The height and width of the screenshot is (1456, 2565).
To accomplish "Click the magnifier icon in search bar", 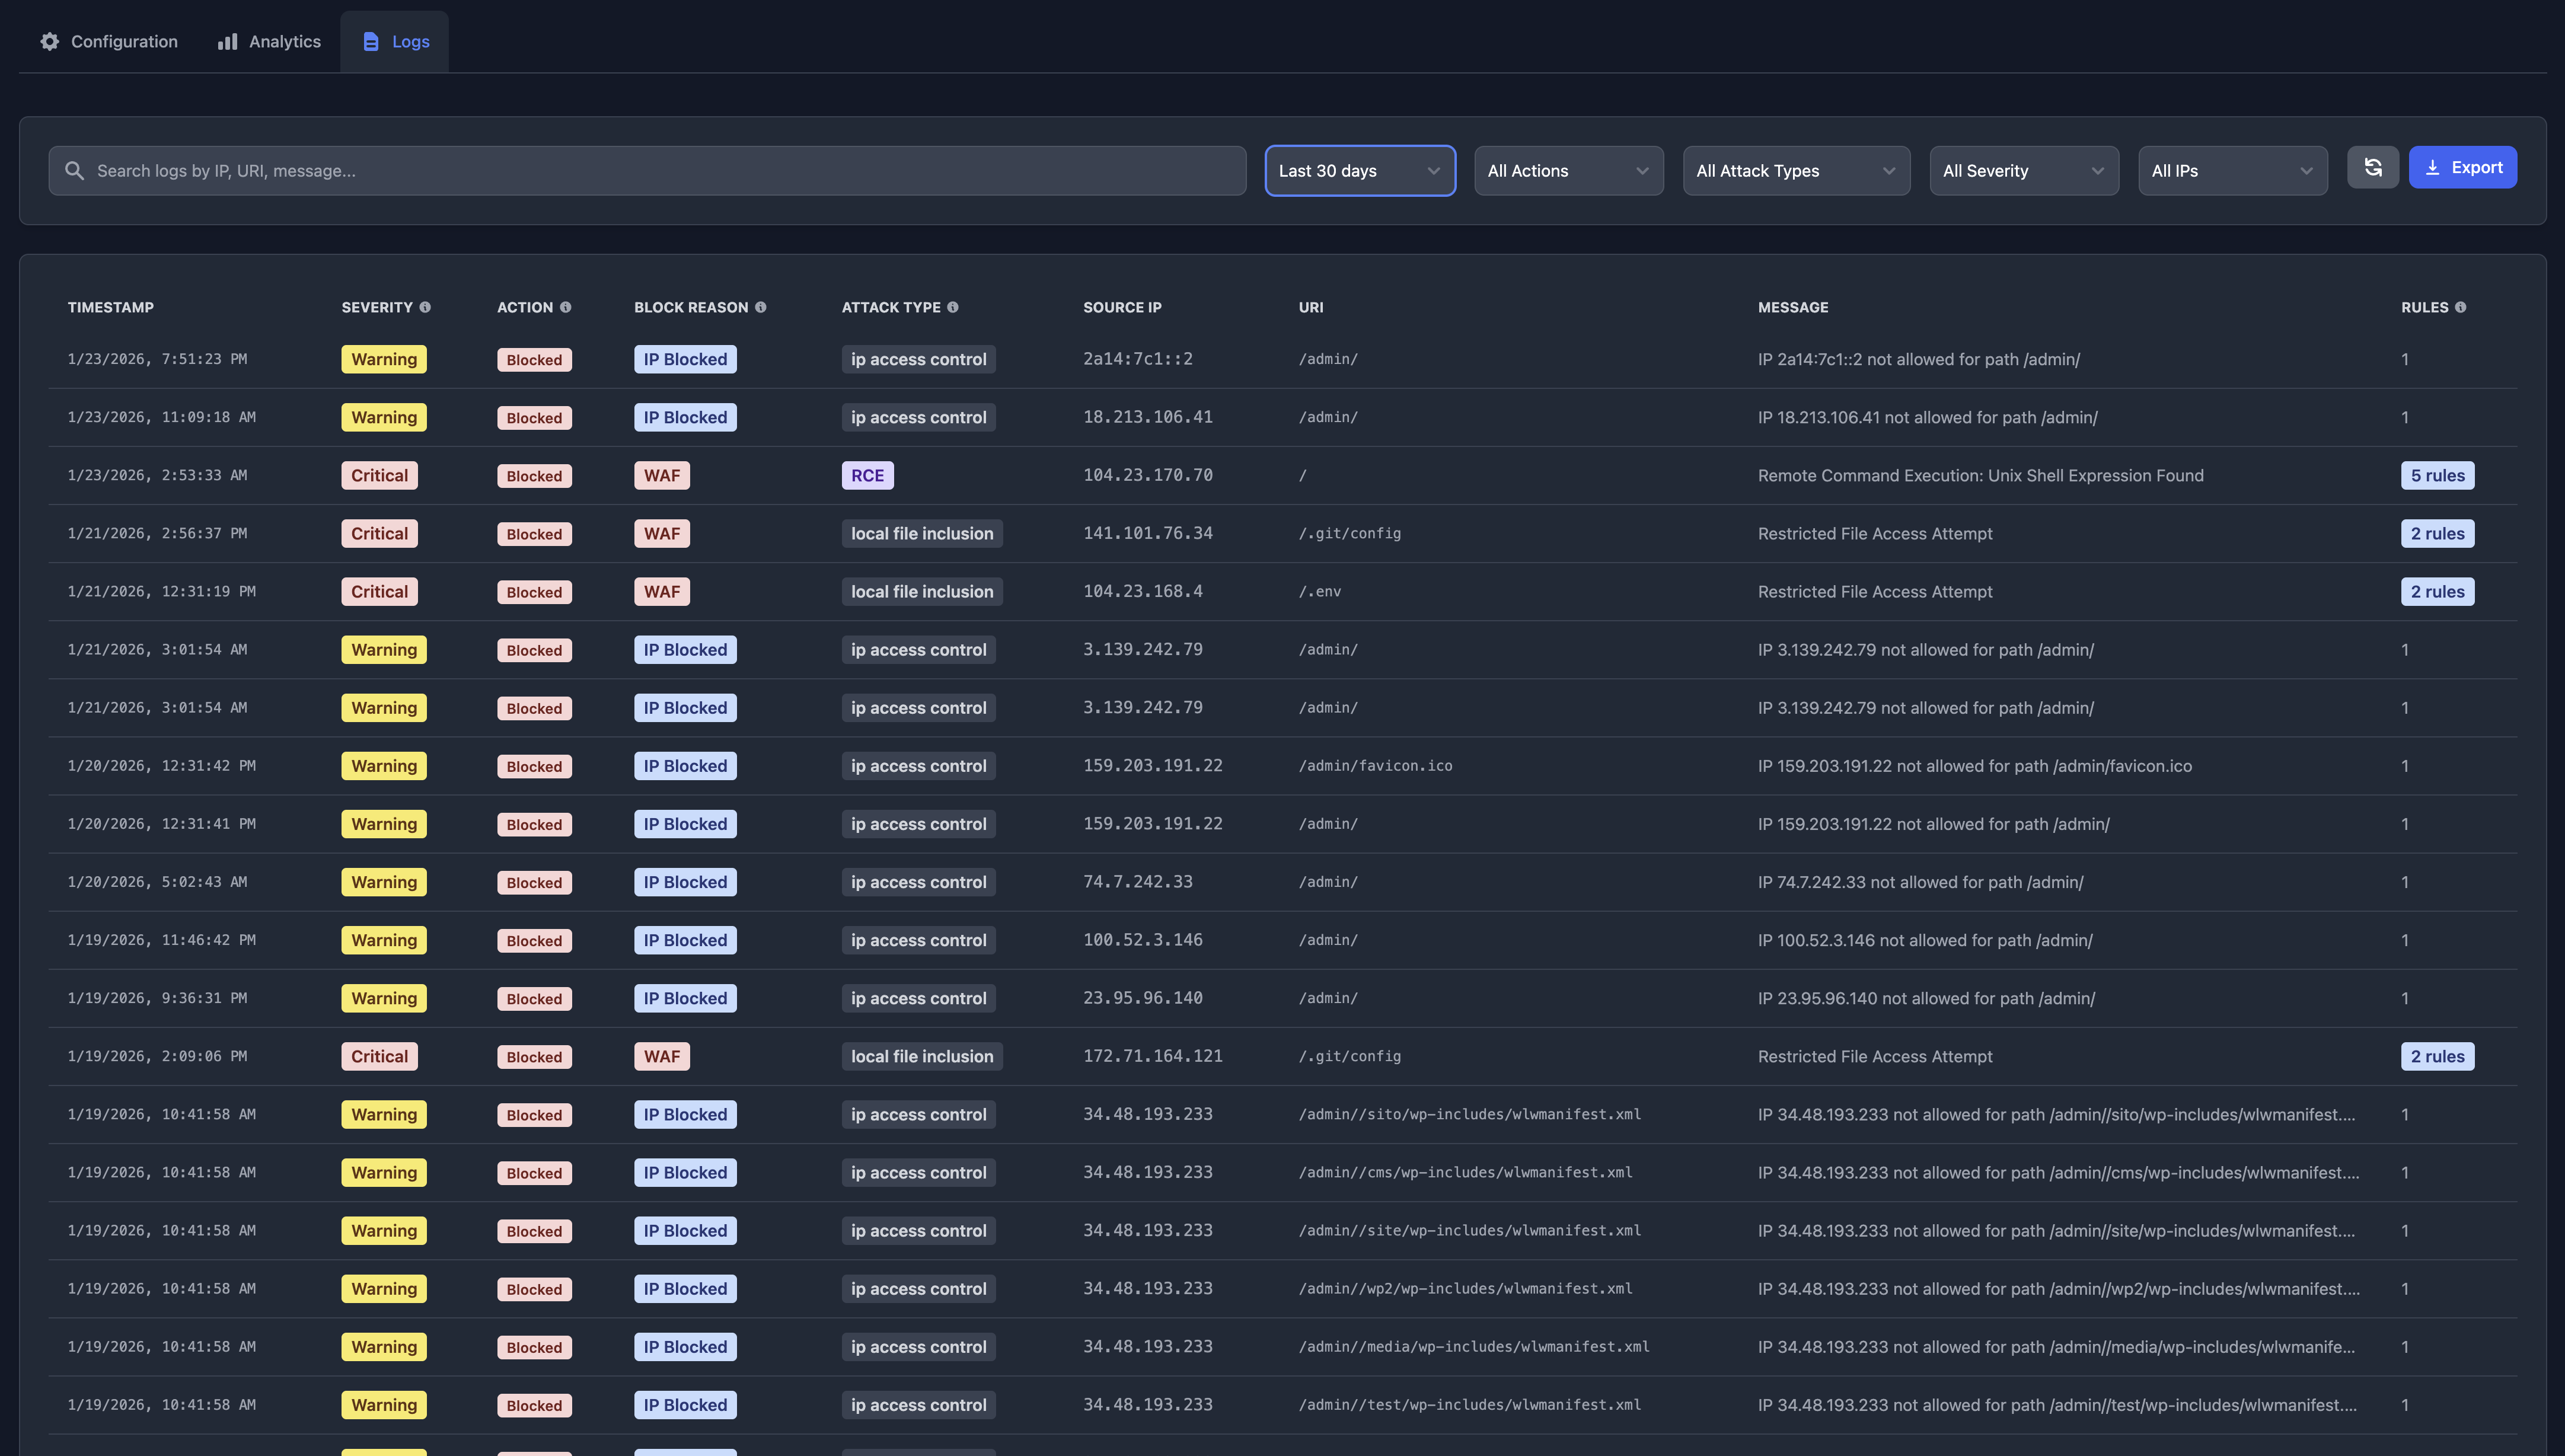I will 74,171.
